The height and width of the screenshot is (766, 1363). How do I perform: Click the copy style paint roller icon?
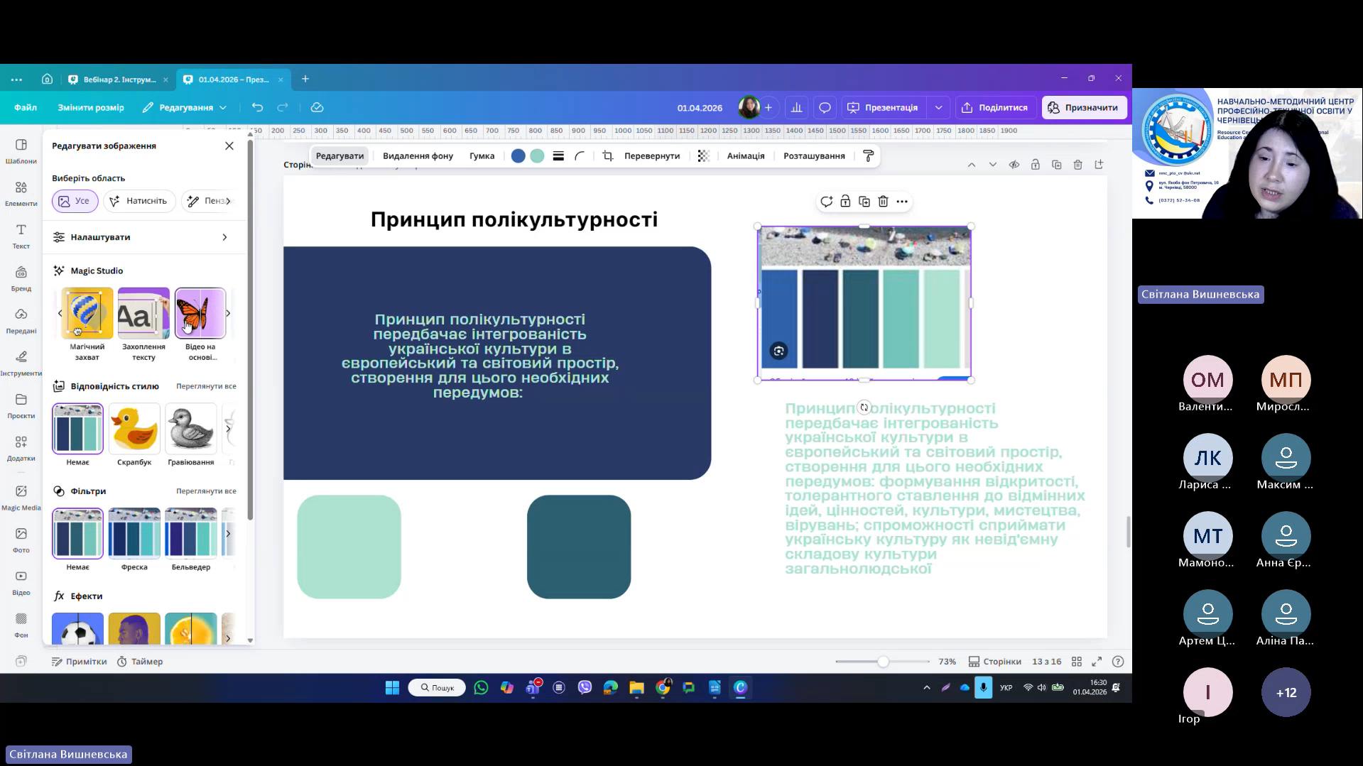(x=868, y=156)
